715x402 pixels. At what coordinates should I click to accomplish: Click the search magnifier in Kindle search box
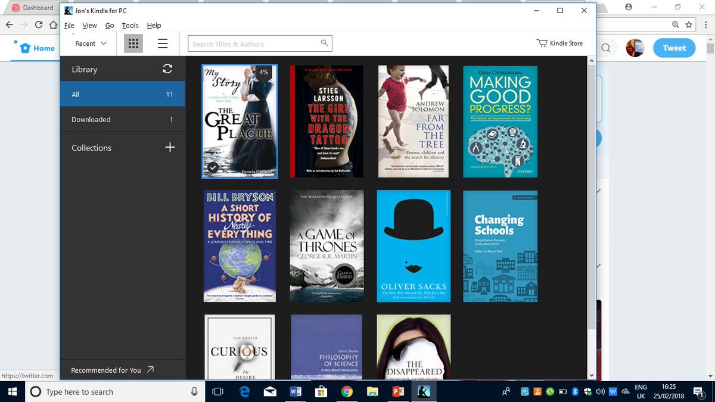[324, 43]
